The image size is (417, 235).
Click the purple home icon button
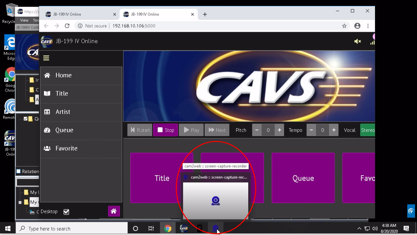pos(114,211)
